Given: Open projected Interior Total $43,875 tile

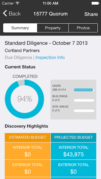Looking at the screenshot, I should [74, 151].
